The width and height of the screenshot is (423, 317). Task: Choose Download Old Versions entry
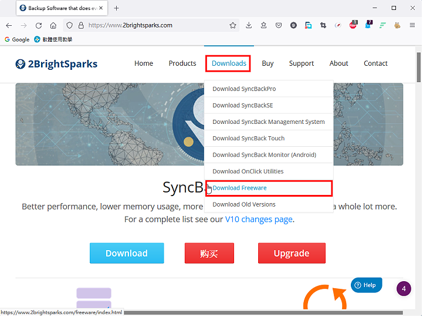(269, 204)
